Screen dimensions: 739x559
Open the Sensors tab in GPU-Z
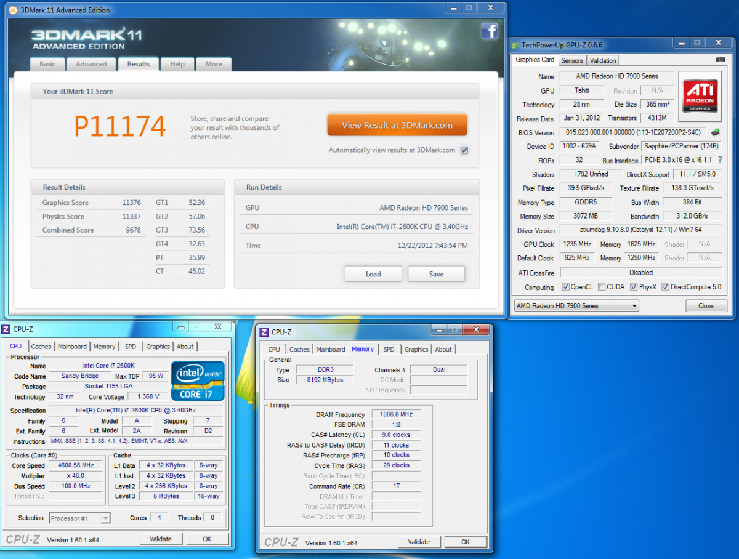tap(572, 60)
